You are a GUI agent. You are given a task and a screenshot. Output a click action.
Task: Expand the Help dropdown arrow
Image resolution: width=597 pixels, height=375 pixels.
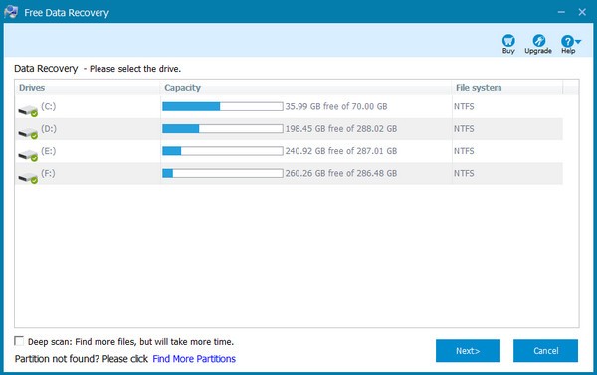click(578, 41)
